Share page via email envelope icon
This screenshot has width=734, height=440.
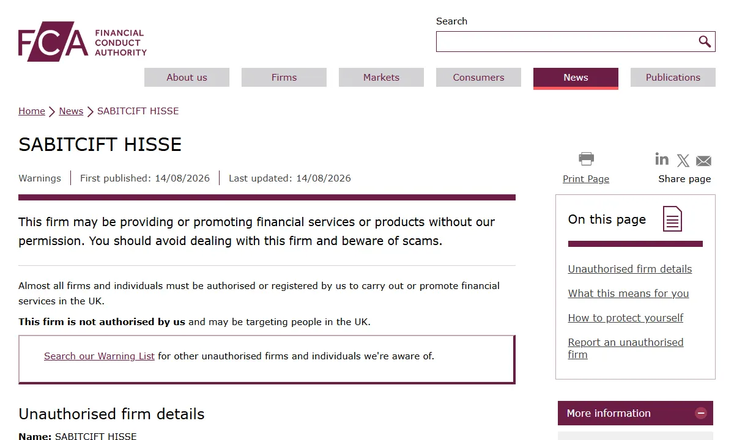(x=703, y=161)
